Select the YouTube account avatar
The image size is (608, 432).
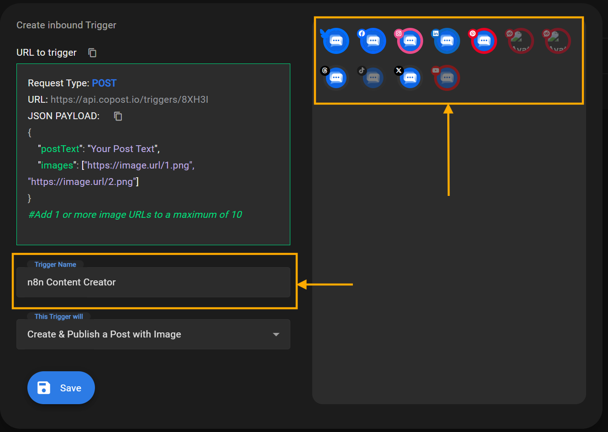point(447,78)
